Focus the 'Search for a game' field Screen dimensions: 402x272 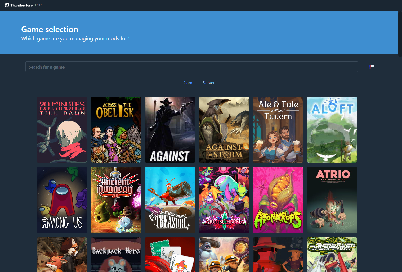coord(192,67)
